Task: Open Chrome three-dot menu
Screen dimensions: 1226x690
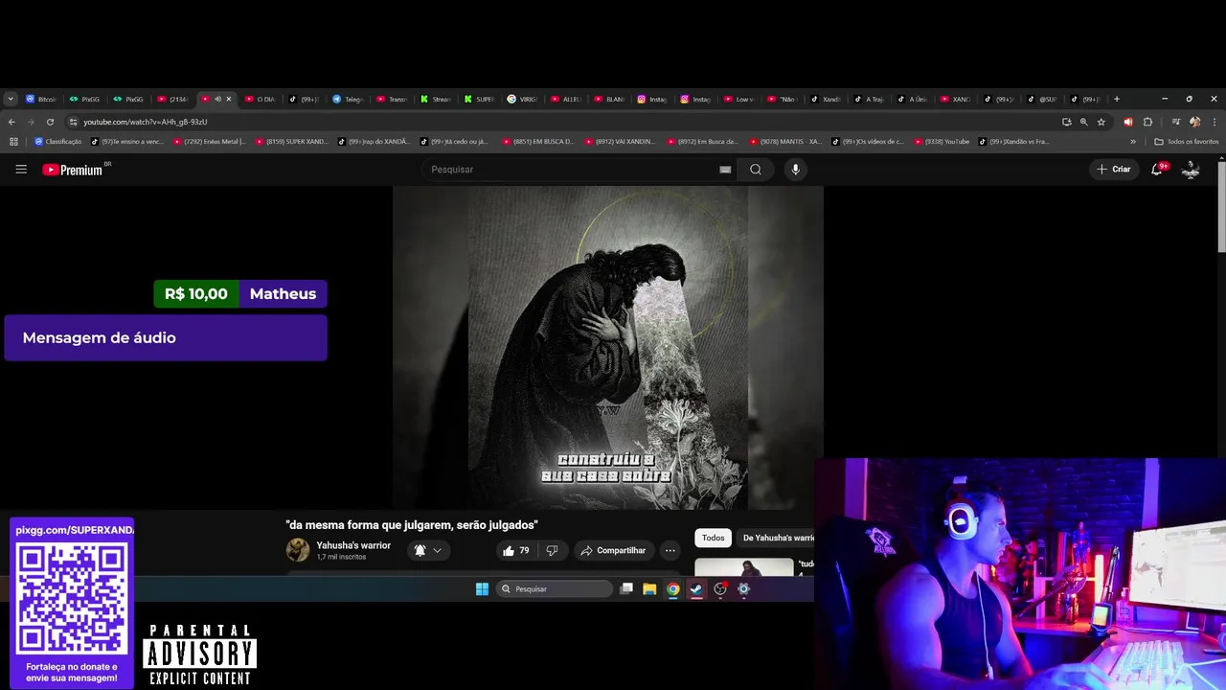Action: tap(1215, 122)
